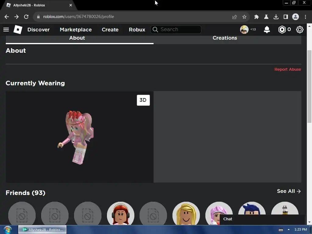Image resolution: width=312 pixels, height=234 pixels.
Task: Open the Marketplace page
Action: click(x=76, y=30)
